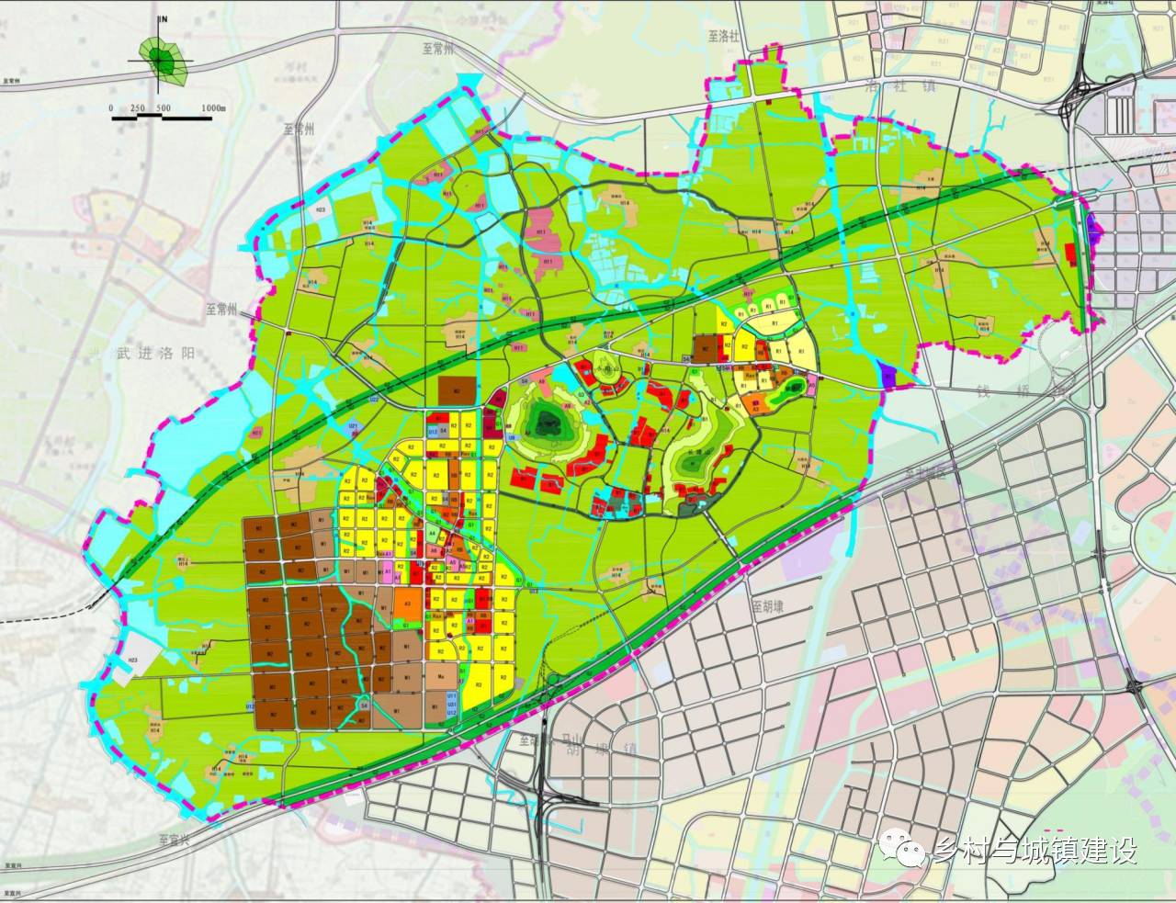Click the "长腰山" hill label
Image resolution: width=1176 pixels, height=903 pixels.
pyautogui.click(x=700, y=453)
